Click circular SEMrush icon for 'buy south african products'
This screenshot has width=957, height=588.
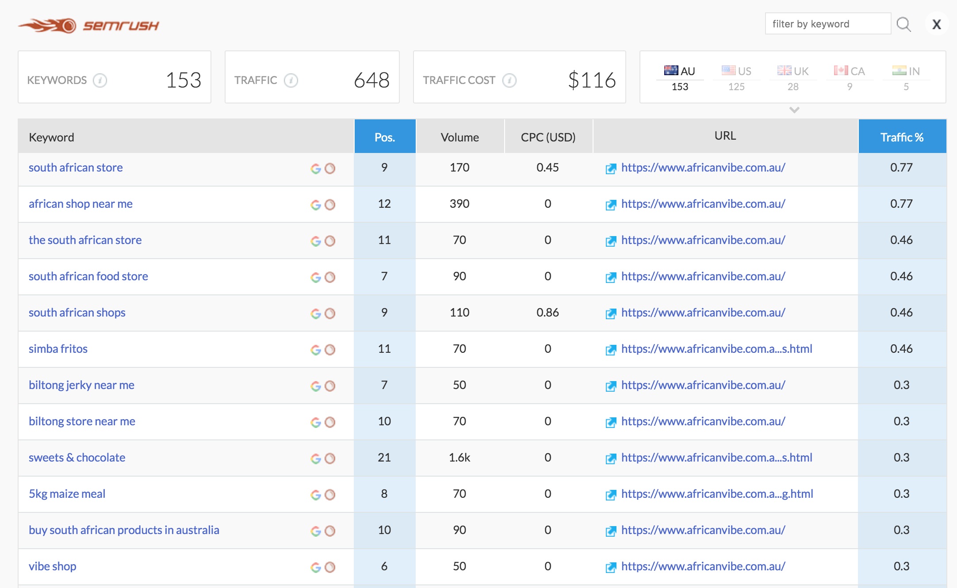[330, 531]
